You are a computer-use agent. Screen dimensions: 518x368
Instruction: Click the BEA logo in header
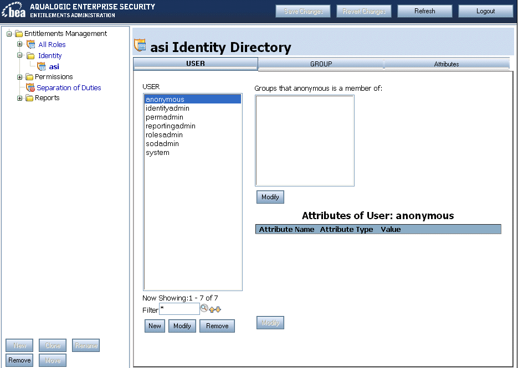coord(13,10)
